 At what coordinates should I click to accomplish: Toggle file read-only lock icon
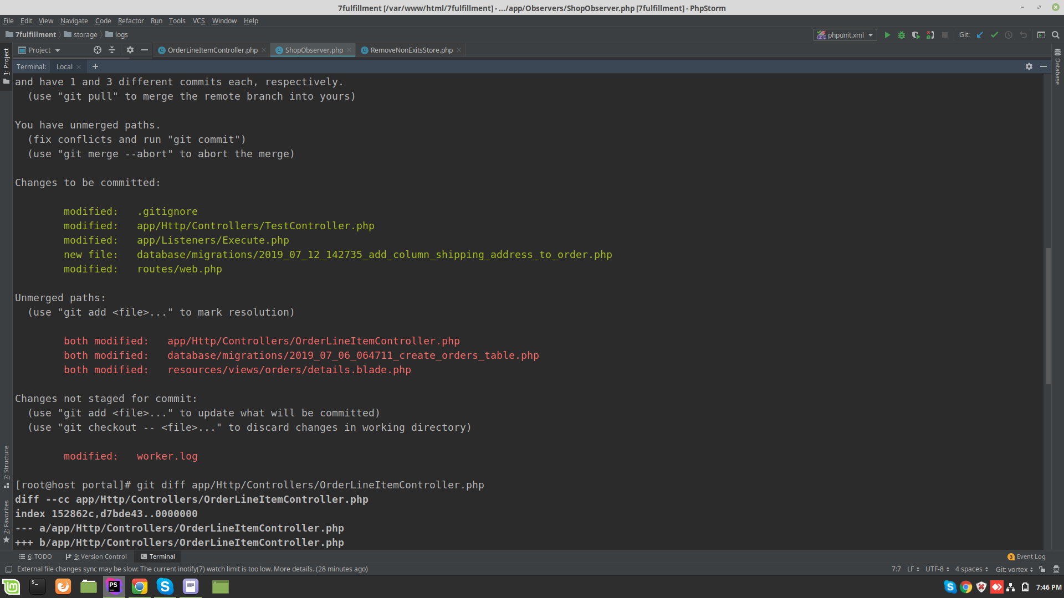pyautogui.click(x=1042, y=569)
